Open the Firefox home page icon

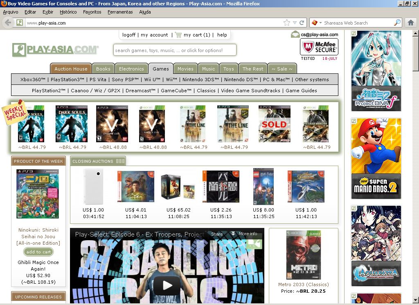410,23
